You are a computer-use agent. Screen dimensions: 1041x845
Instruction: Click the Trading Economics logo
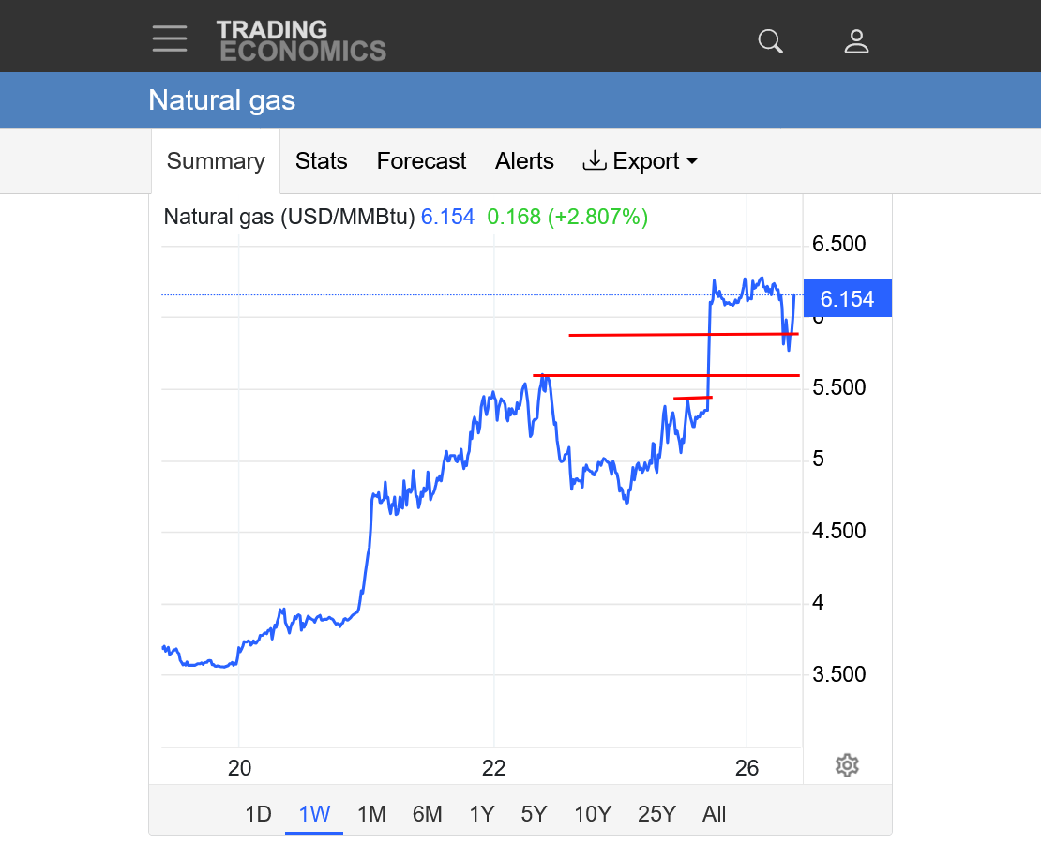pos(301,40)
